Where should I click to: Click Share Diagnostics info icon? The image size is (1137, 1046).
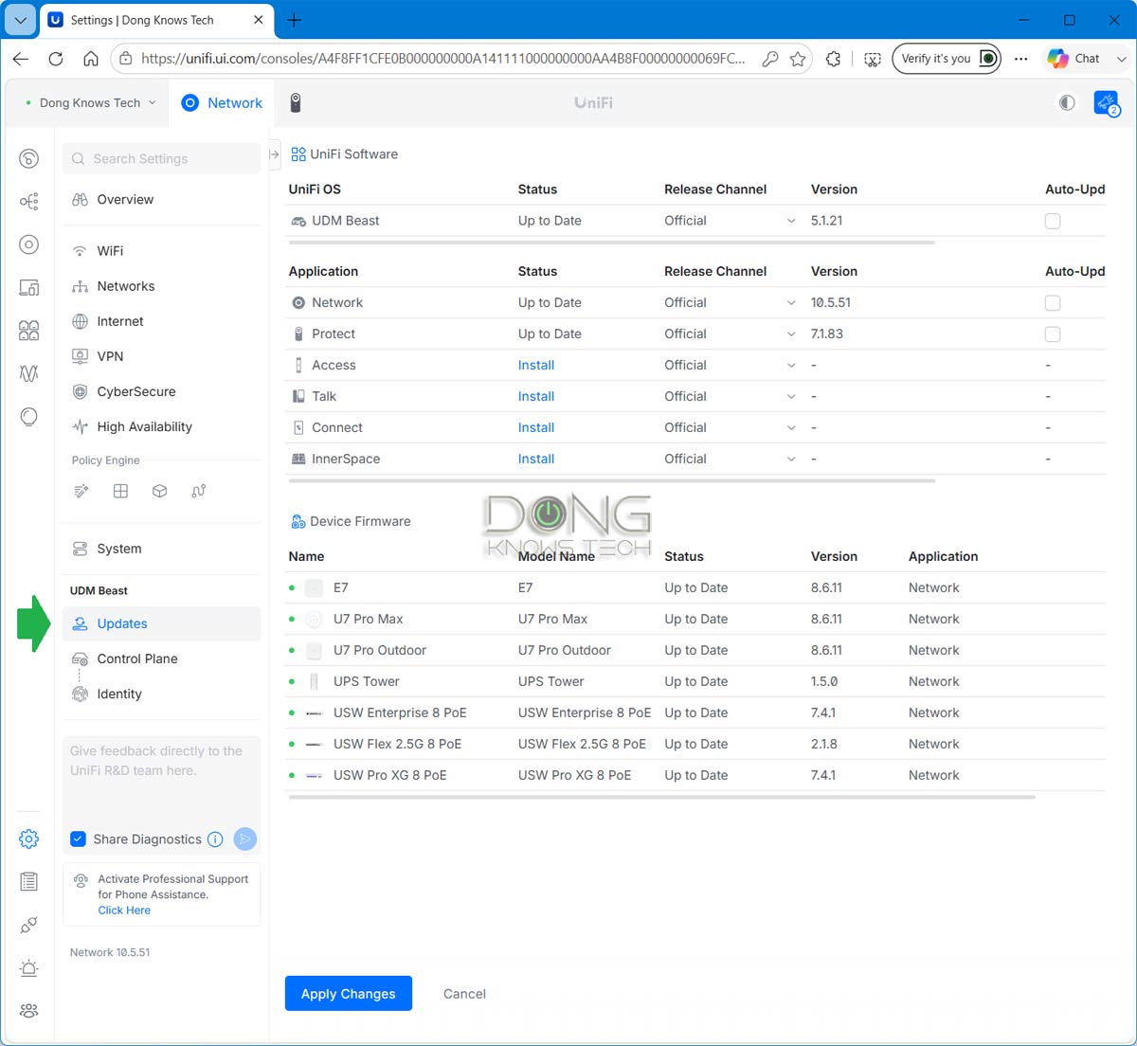215,839
